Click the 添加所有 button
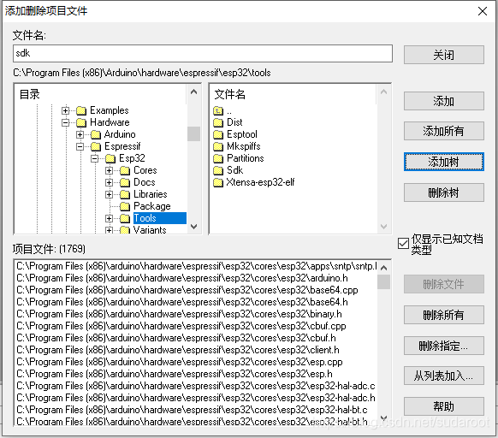Viewport: 498px width, 438px height. pos(444,131)
